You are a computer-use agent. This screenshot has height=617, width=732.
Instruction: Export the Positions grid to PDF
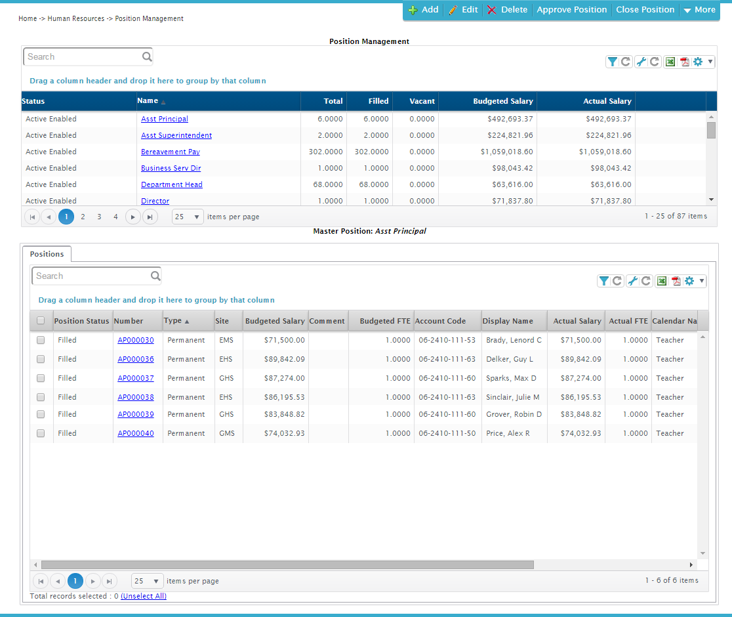[676, 281]
